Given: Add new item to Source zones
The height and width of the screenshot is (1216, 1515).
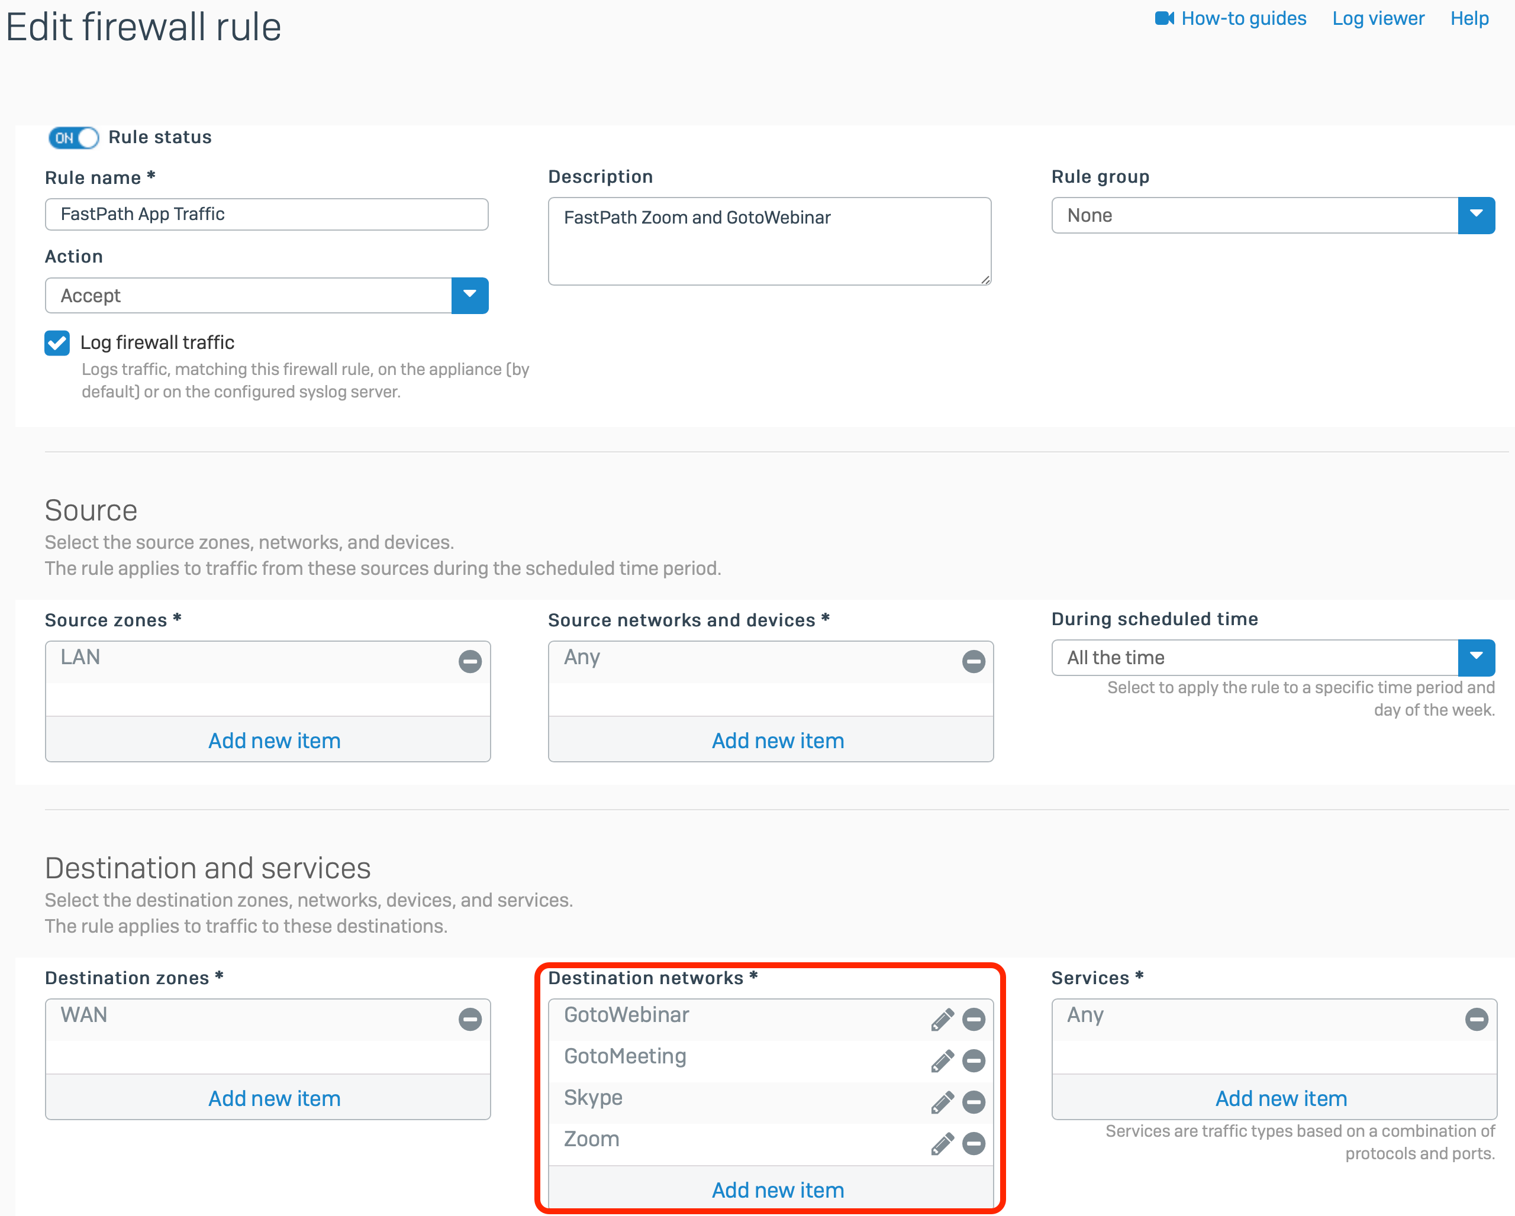Looking at the screenshot, I should 274,740.
